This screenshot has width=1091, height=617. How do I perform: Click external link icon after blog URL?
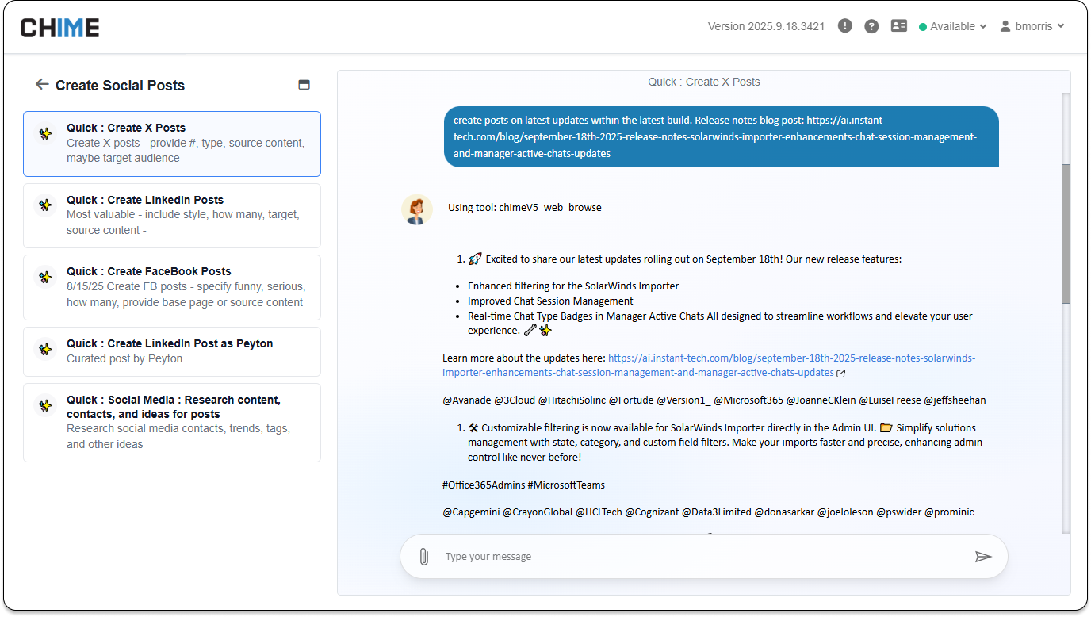tap(840, 373)
